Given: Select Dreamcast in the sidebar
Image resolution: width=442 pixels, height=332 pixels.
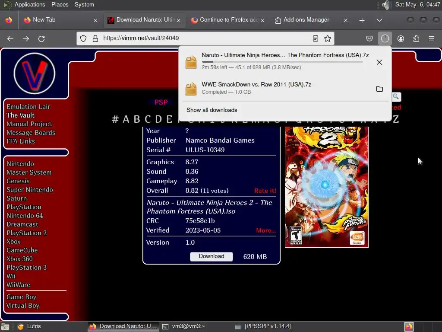Looking at the screenshot, I should pyautogui.click(x=22, y=224).
